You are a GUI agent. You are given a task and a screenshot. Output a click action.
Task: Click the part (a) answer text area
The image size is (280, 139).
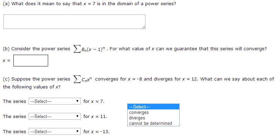click(x=74, y=22)
